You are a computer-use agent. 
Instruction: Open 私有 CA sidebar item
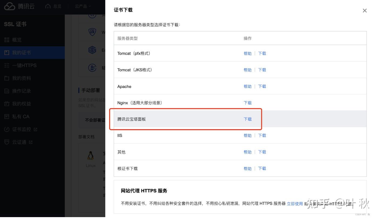point(21,116)
